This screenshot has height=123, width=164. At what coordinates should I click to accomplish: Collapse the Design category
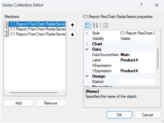(87, 76)
